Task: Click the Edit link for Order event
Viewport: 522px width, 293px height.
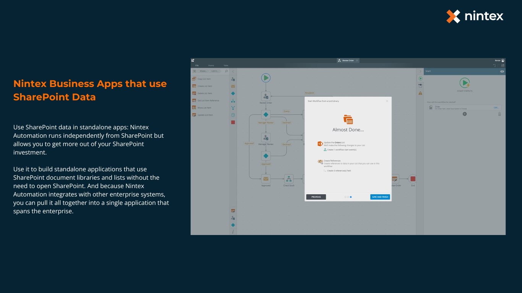Action: tap(496, 108)
